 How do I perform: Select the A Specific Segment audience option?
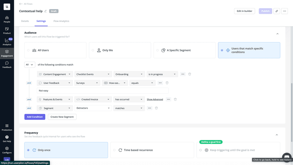185,50
